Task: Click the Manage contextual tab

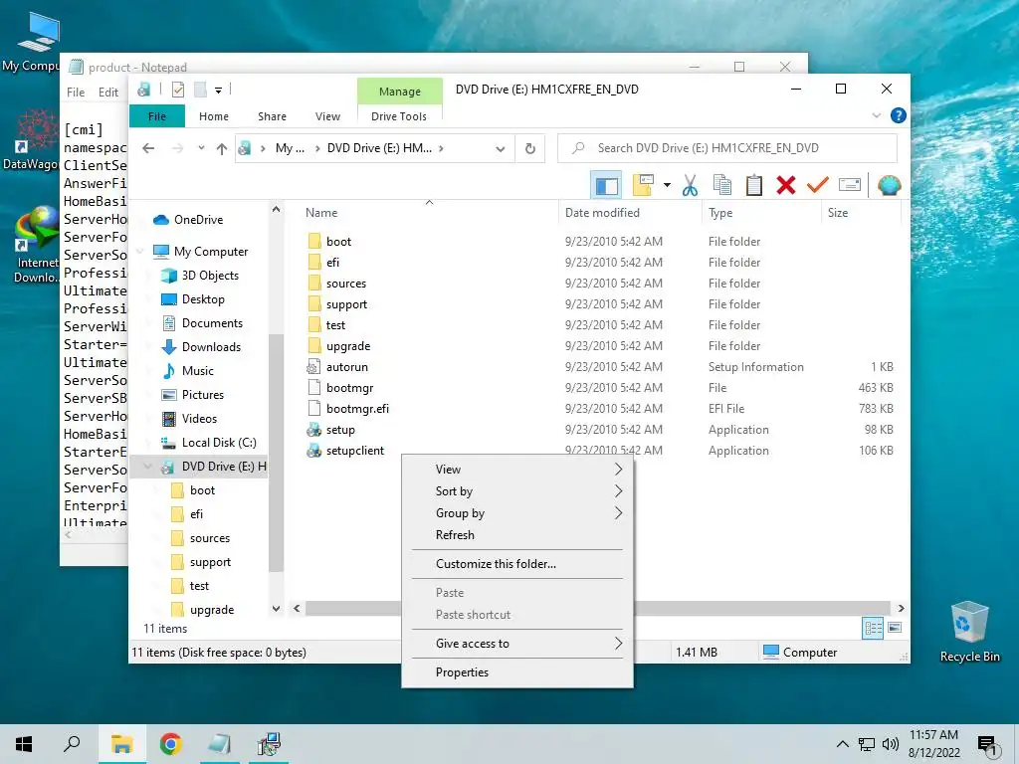Action: 400,92
